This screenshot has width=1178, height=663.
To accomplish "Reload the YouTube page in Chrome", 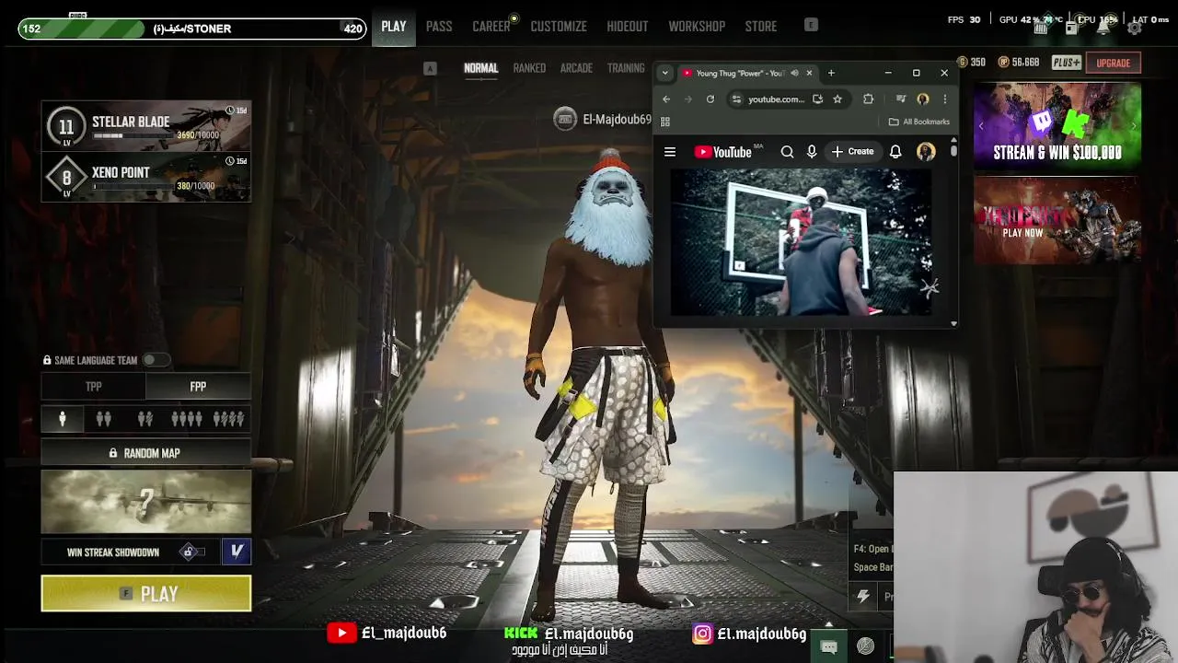I will 710,99.
